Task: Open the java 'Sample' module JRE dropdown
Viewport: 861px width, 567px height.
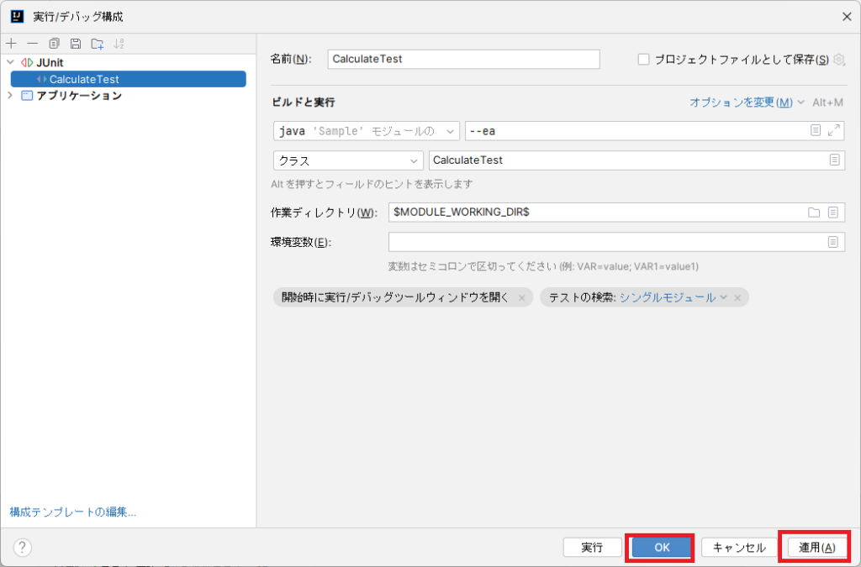Action: [367, 131]
